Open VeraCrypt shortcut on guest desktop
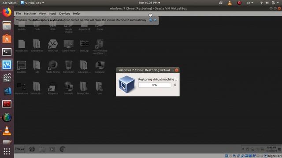This screenshot has width=282, height=158. pyautogui.click(x=53, y=46)
